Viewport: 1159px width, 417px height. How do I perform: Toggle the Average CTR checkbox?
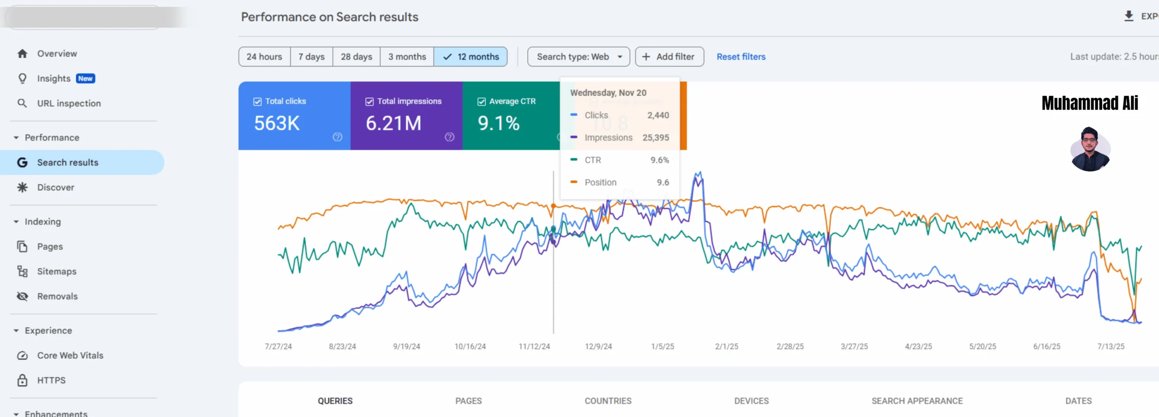(x=482, y=102)
